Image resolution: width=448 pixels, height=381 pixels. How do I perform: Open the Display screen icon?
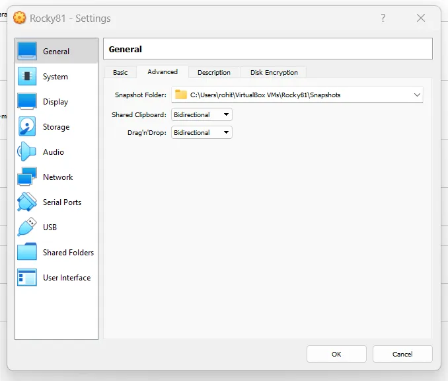click(x=27, y=102)
